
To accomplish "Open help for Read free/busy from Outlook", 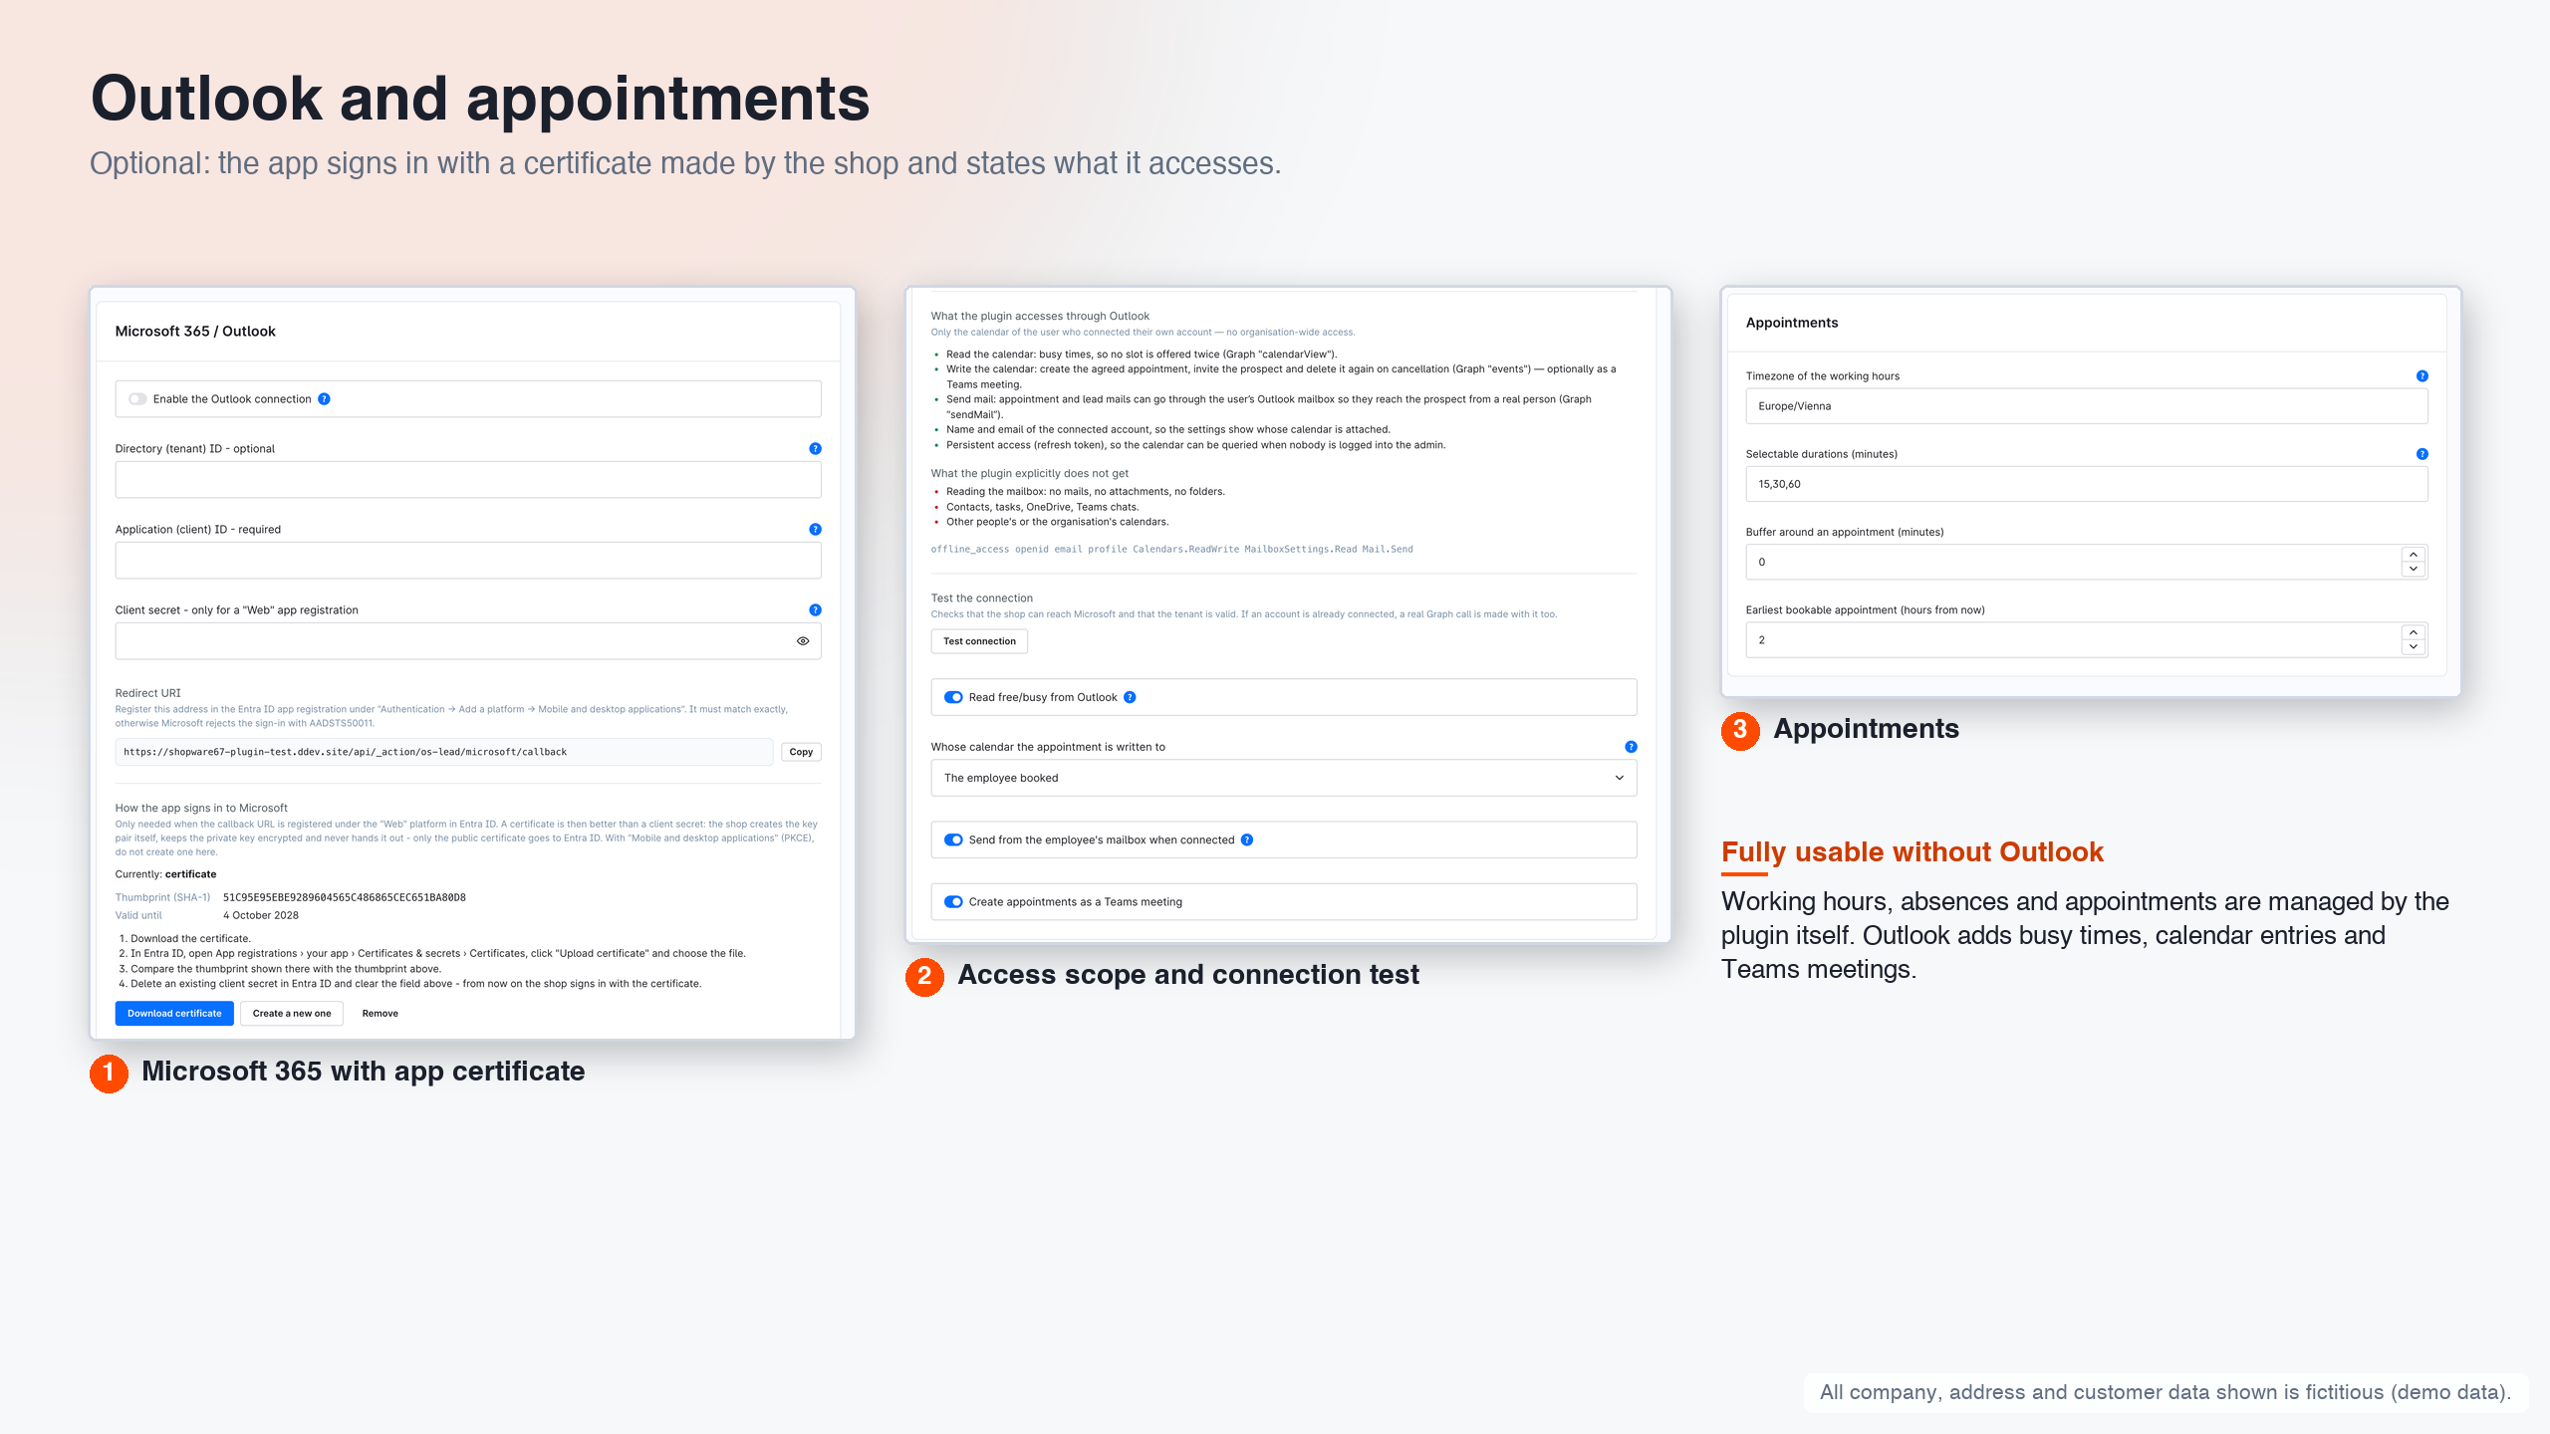I will point(1130,698).
